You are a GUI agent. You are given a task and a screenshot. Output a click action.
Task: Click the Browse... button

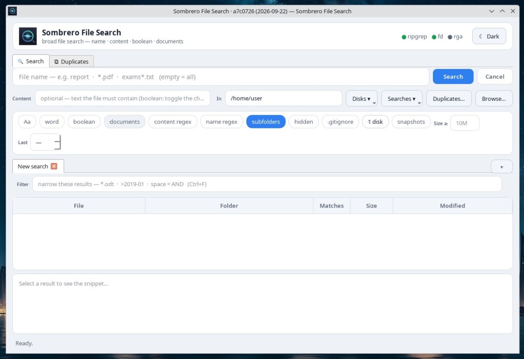[x=494, y=99]
